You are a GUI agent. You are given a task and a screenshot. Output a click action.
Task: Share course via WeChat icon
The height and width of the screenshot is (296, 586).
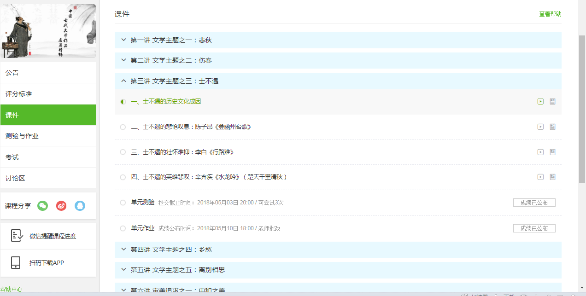pyautogui.click(x=43, y=206)
